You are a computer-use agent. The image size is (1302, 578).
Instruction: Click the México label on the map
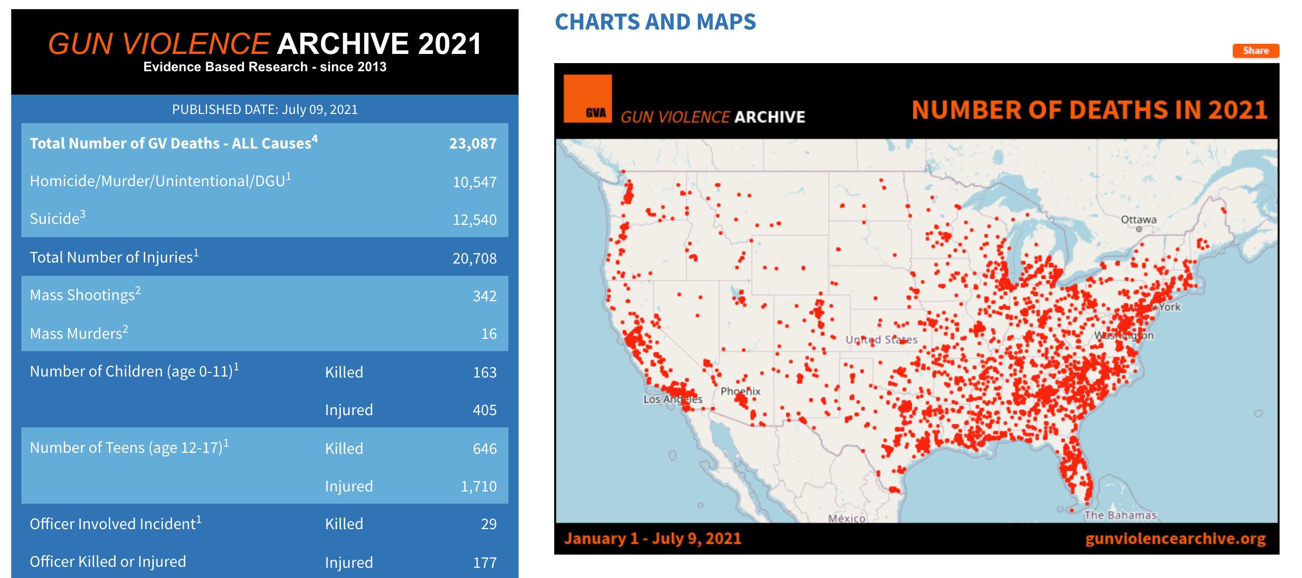tap(847, 518)
